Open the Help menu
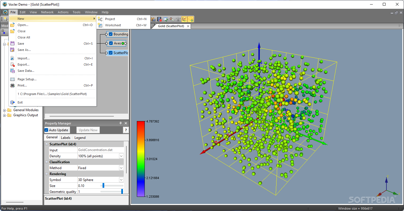The image size is (404, 211). 105,12
